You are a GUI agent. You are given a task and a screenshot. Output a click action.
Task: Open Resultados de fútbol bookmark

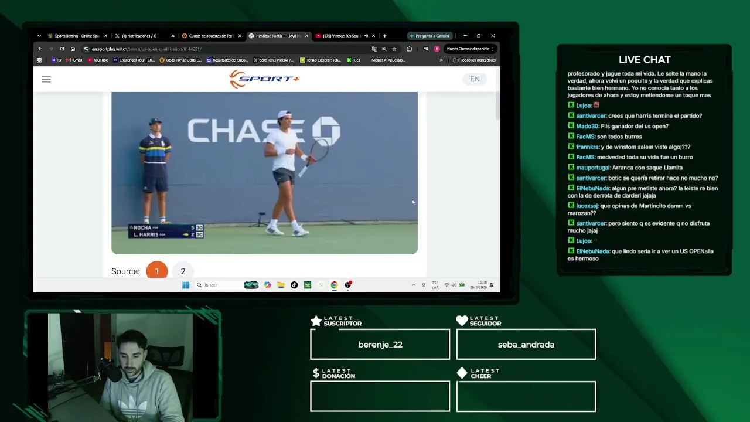227,60
